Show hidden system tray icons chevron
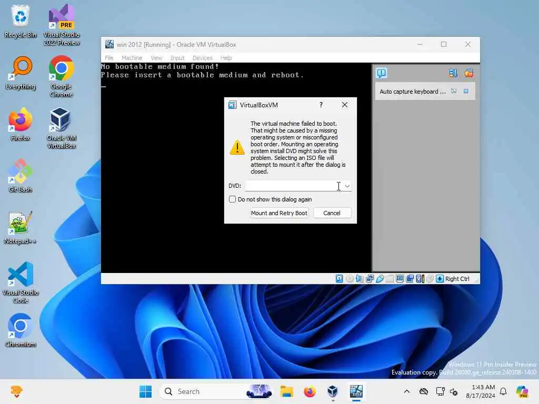Screen dimensions: 539x404 407,391
